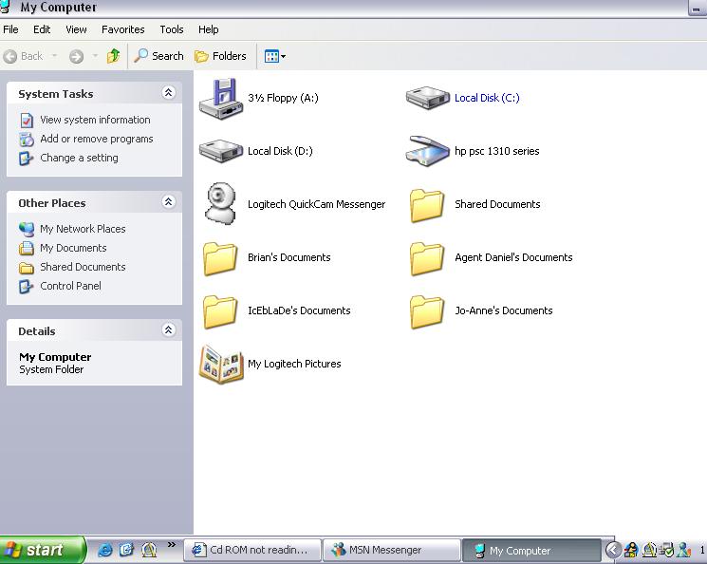This screenshot has height=564, width=707.
Task: Click the Back toolbar button
Action: tap(23, 56)
